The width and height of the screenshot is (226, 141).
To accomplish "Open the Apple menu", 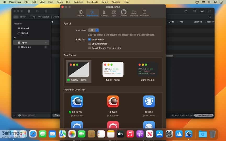I will tap(4, 2).
